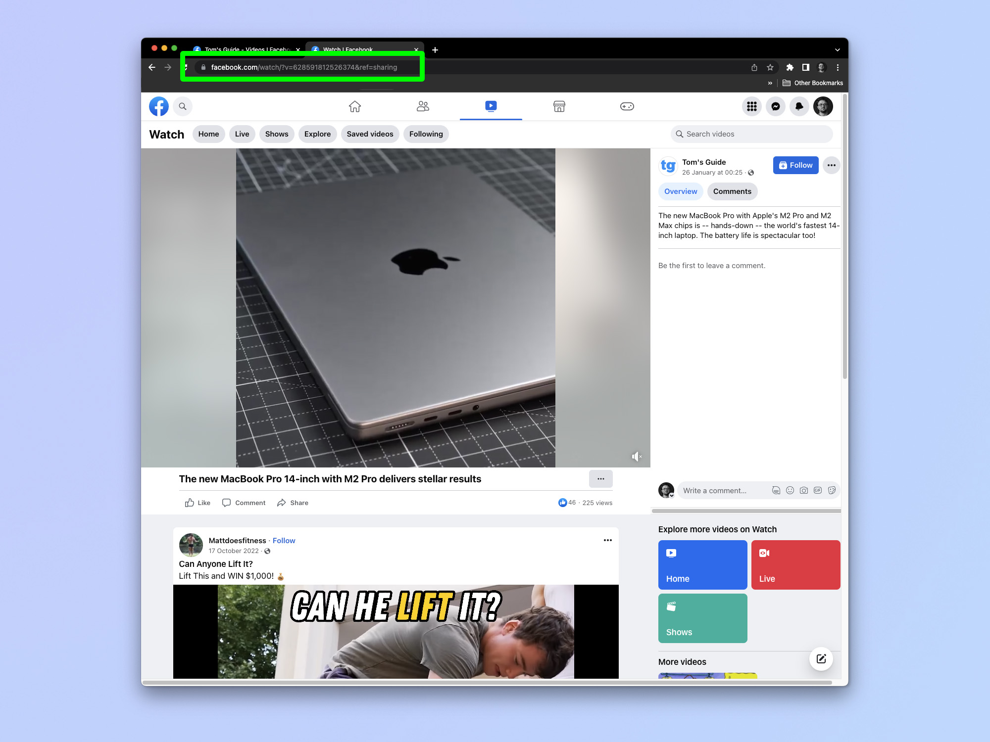Click the Share button on video post

293,503
